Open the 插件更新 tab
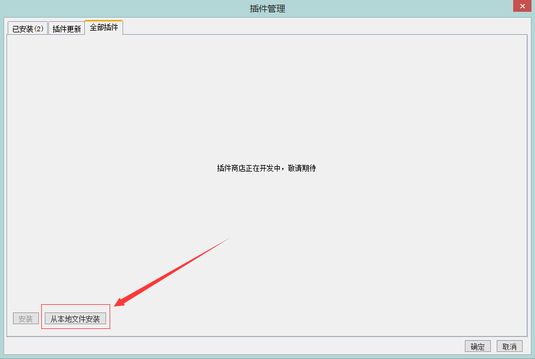 (67, 28)
